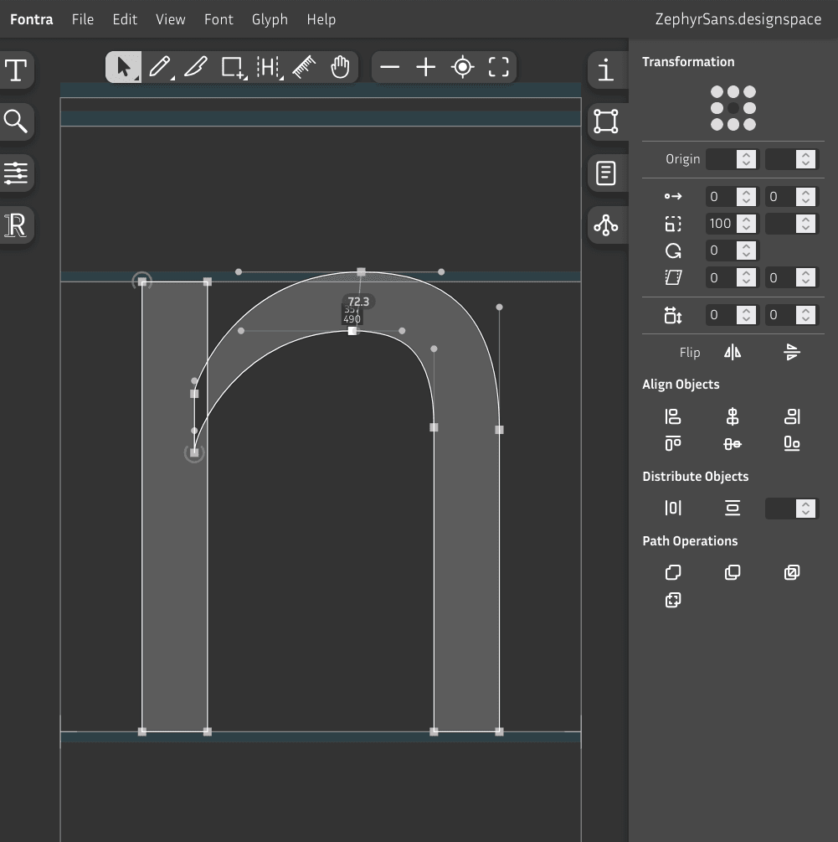Select the Knife tool
Image resolution: width=838 pixels, height=842 pixels.
pyautogui.click(x=195, y=67)
